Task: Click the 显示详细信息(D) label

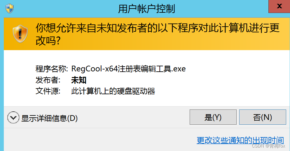Action: [49, 118]
